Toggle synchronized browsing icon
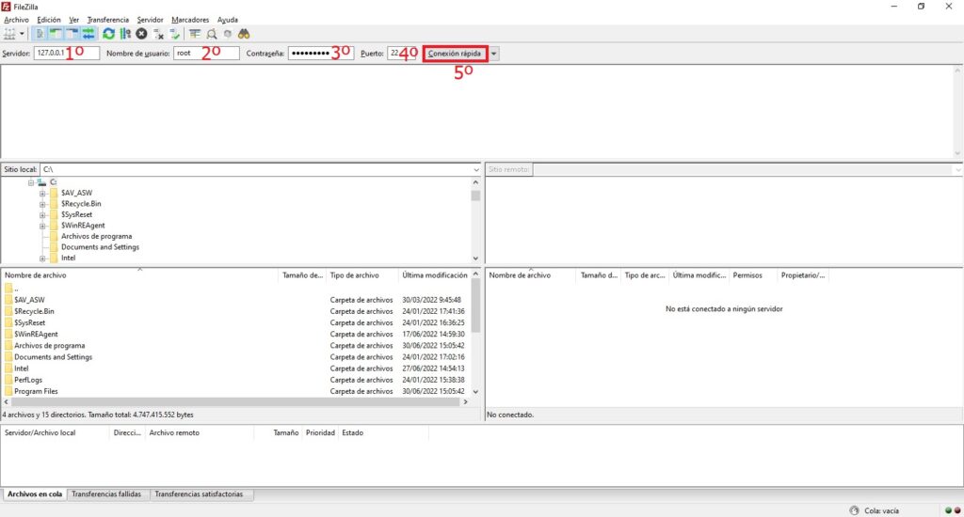This screenshot has width=964, height=517. (228, 34)
